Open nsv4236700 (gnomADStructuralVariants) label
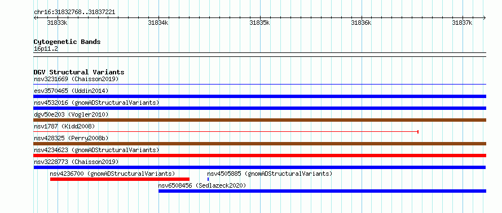The height and width of the screenshot is (213, 502). click(112, 174)
